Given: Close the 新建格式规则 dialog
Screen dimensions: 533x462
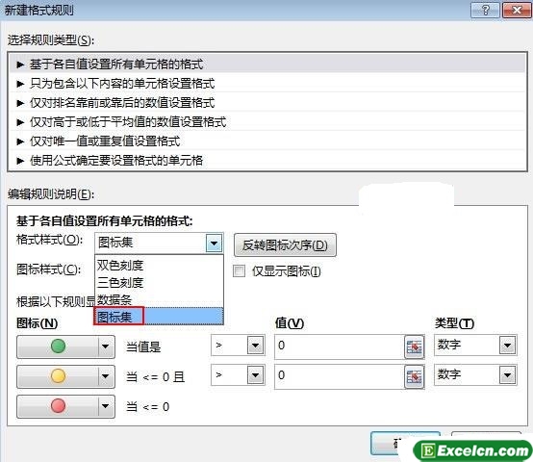Looking at the screenshot, I should [517, 11].
